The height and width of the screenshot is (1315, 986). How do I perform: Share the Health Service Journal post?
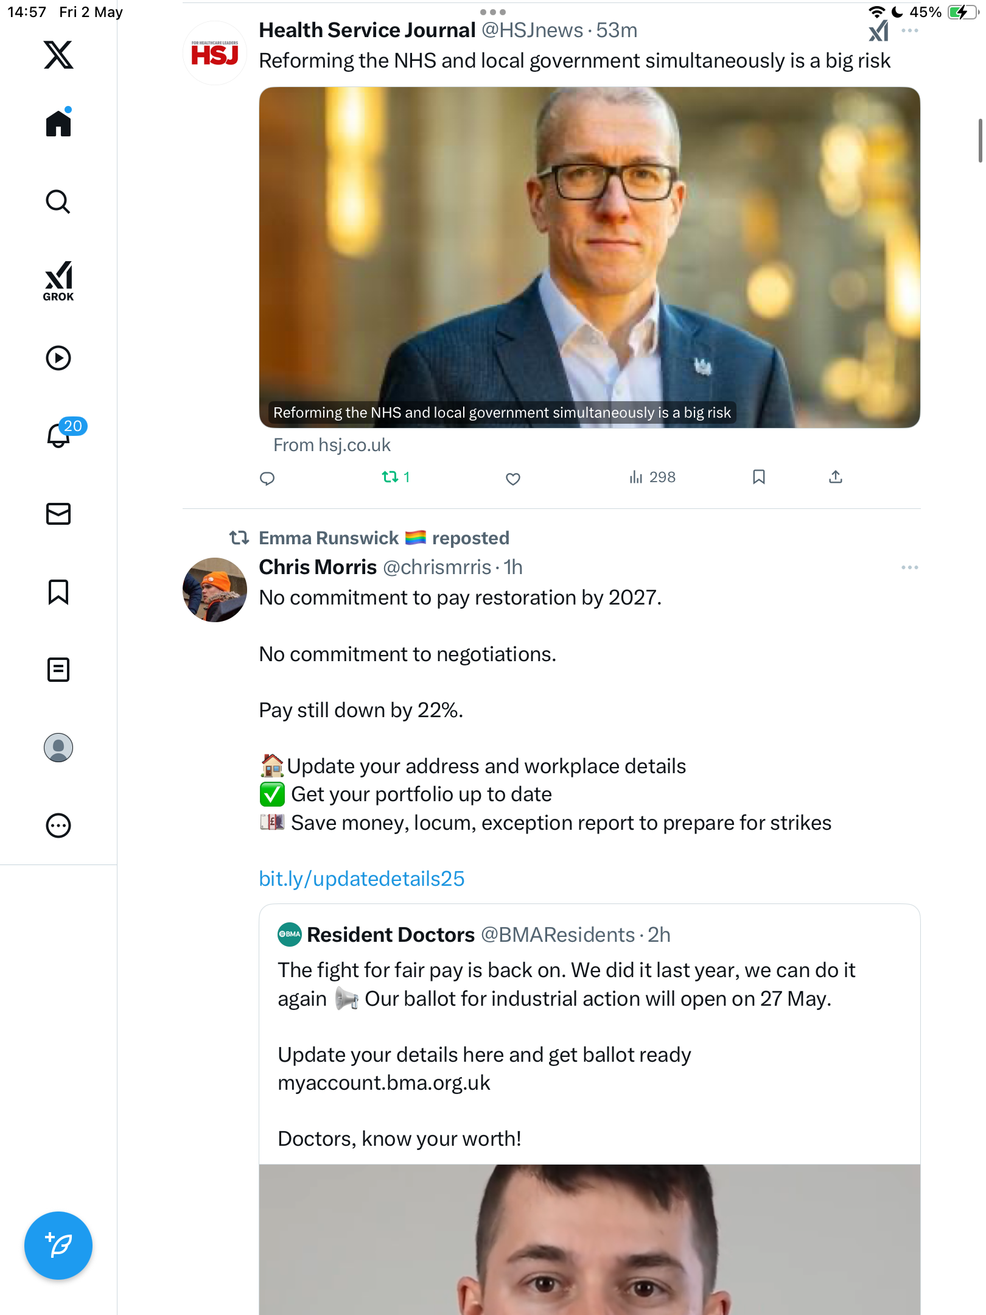pyautogui.click(x=836, y=477)
